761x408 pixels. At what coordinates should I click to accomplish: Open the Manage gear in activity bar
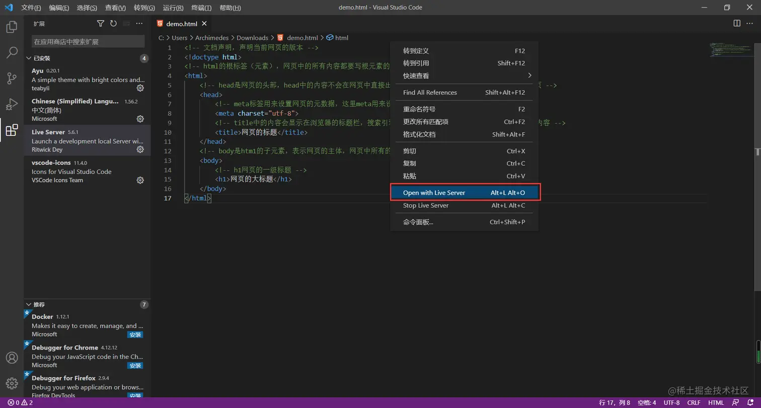[12, 383]
